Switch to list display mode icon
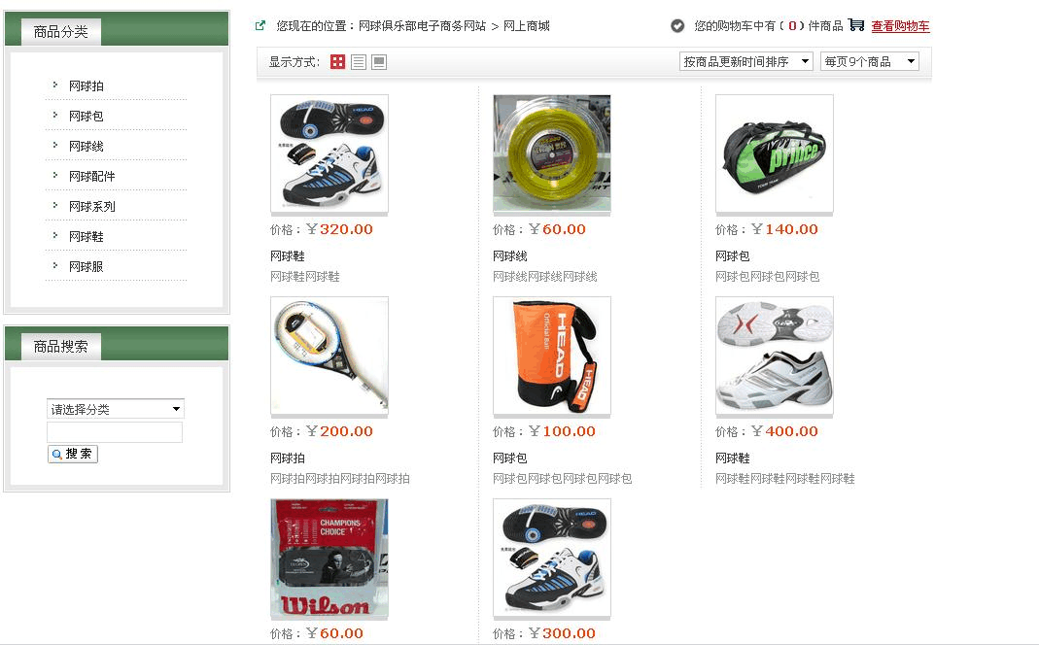 pyautogui.click(x=359, y=62)
